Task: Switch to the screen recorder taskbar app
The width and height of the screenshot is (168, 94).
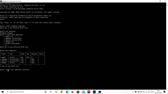Action: pyautogui.click(x=94, y=92)
